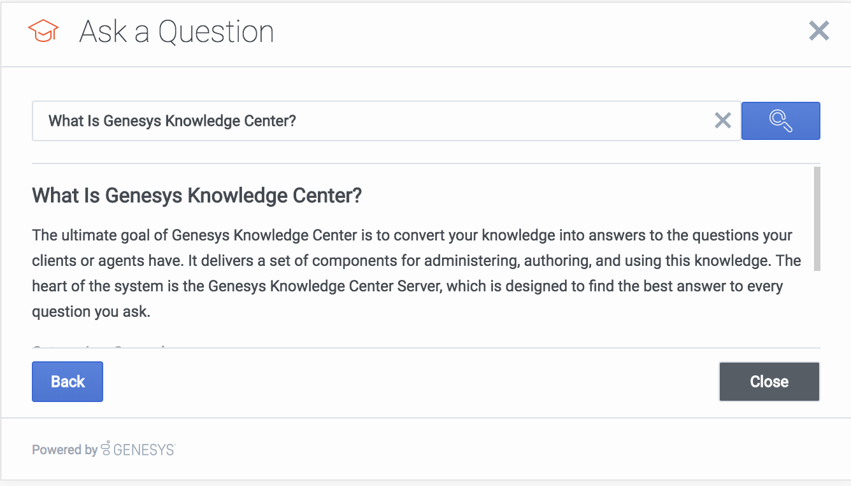851x486 pixels.
Task: Click the Genesys logo in the footer
Action: [138, 449]
